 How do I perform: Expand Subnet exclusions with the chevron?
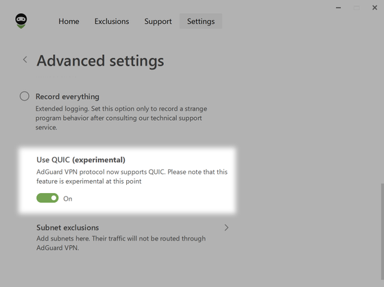point(226,227)
